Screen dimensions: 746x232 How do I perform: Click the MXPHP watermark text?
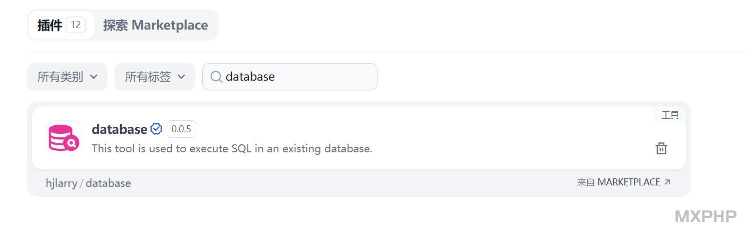(705, 216)
